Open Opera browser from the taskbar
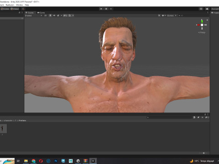 (41, 161)
